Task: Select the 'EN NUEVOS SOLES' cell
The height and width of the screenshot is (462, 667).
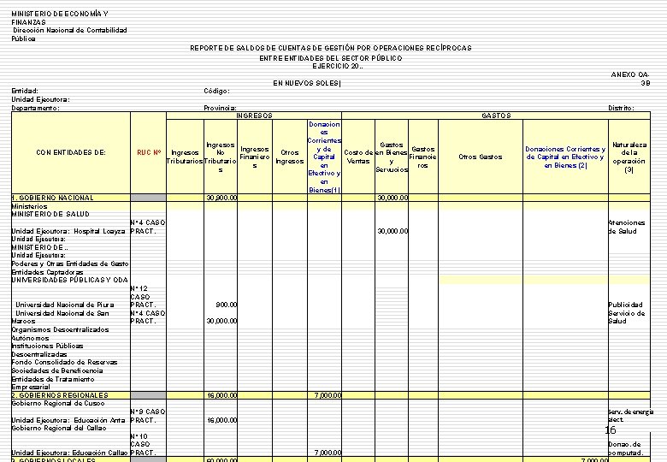Action: pyautogui.click(x=307, y=83)
